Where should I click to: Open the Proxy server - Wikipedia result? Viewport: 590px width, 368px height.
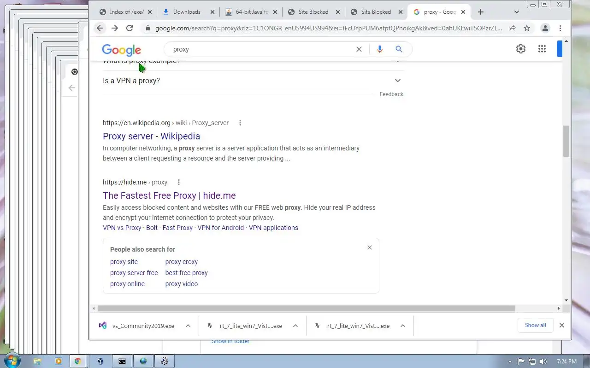coord(151,136)
